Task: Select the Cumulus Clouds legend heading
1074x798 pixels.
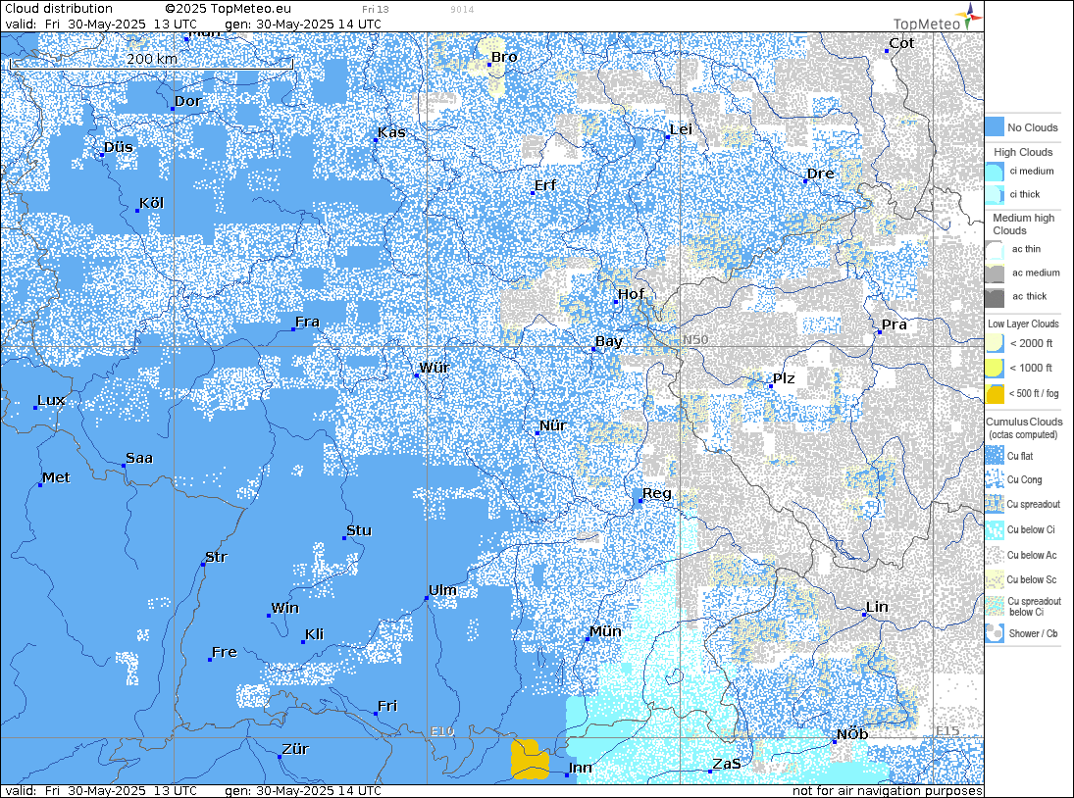Action: coord(1024,422)
